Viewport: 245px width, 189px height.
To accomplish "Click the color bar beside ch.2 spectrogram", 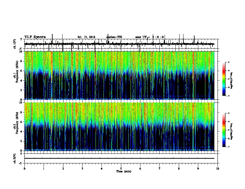I will [x=224, y=130].
